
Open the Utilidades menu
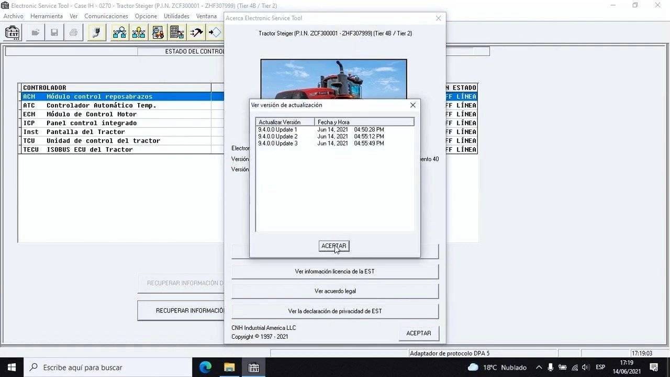tap(176, 16)
